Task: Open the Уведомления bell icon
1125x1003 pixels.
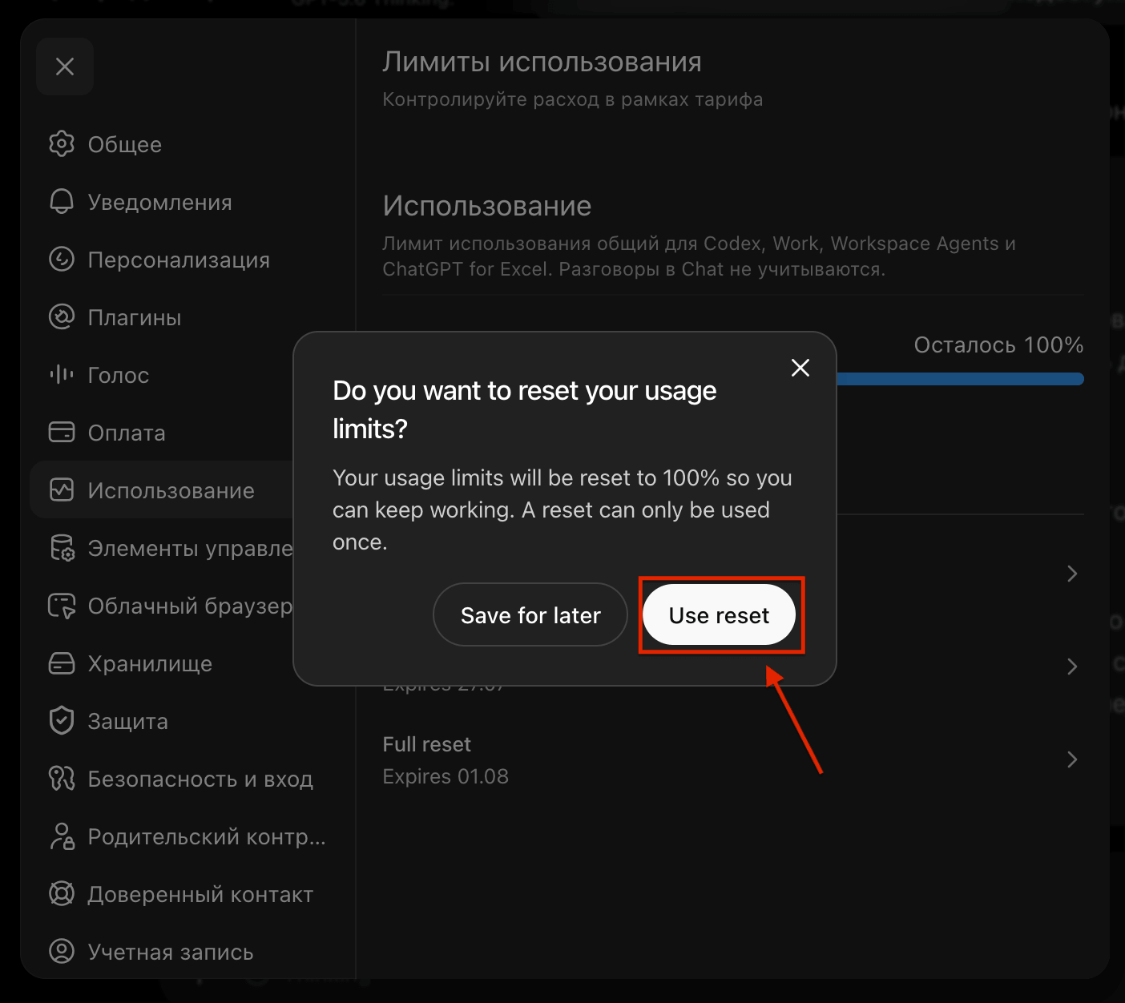Action: click(x=62, y=202)
